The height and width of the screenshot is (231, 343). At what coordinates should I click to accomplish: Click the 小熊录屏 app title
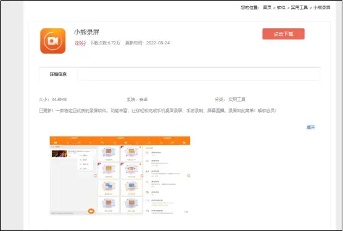tap(86, 32)
